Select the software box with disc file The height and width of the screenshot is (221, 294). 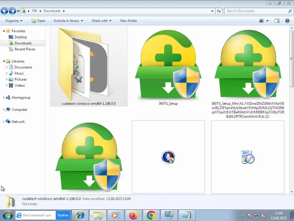[248, 157]
